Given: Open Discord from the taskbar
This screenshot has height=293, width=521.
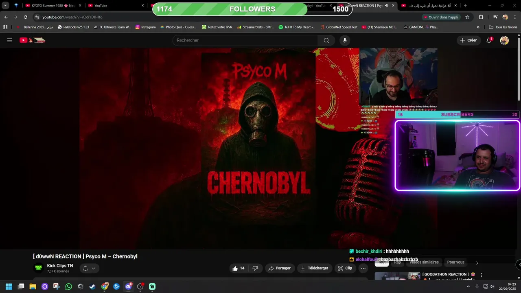Looking at the screenshot, I should [129, 286].
